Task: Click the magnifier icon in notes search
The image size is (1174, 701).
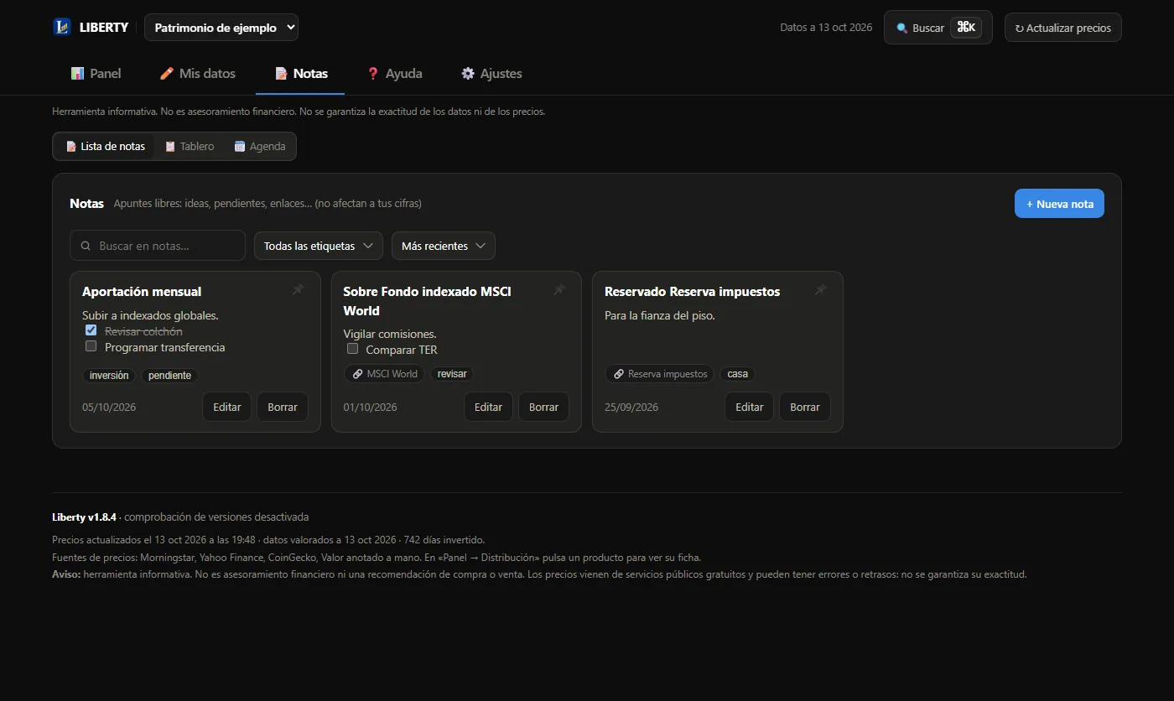Action: 86,247
